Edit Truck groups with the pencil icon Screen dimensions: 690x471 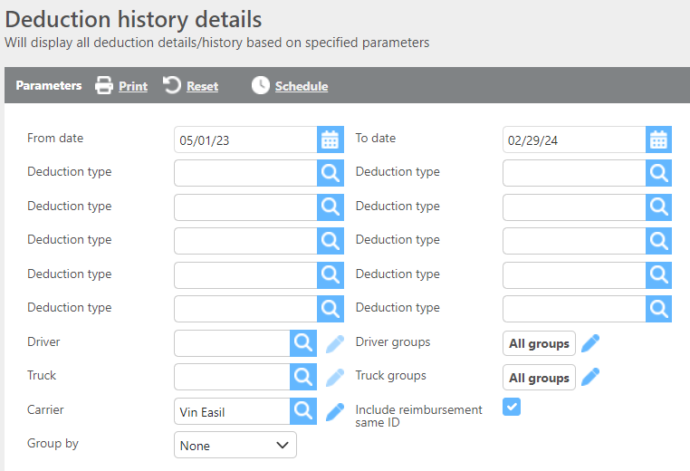590,377
